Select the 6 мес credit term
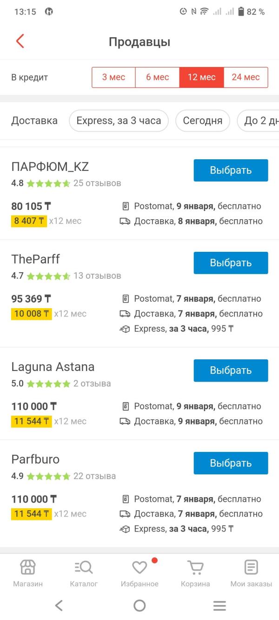This screenshot has width=279, height=620. [157, 77]
